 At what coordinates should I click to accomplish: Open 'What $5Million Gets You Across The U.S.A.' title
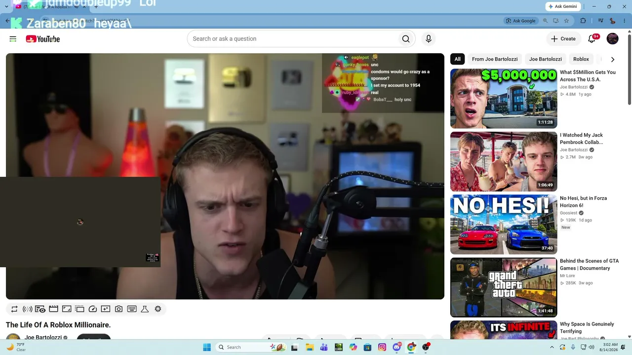[588, 76]
